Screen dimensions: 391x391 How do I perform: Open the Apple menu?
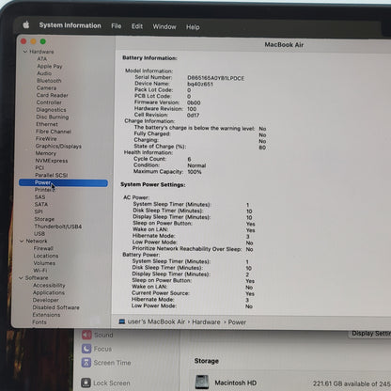coord(26,24)
